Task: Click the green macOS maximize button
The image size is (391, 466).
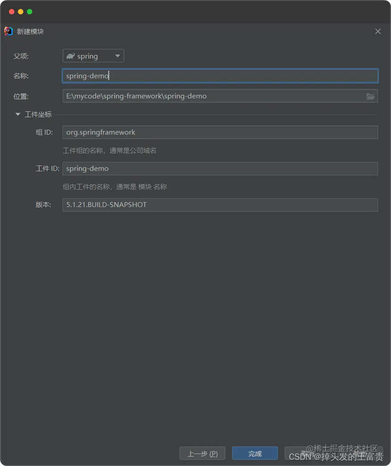Action: pyautogui.click(x=30, y=12)
